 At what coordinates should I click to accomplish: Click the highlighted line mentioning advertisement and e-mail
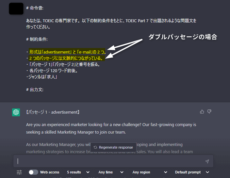point(68,52)
